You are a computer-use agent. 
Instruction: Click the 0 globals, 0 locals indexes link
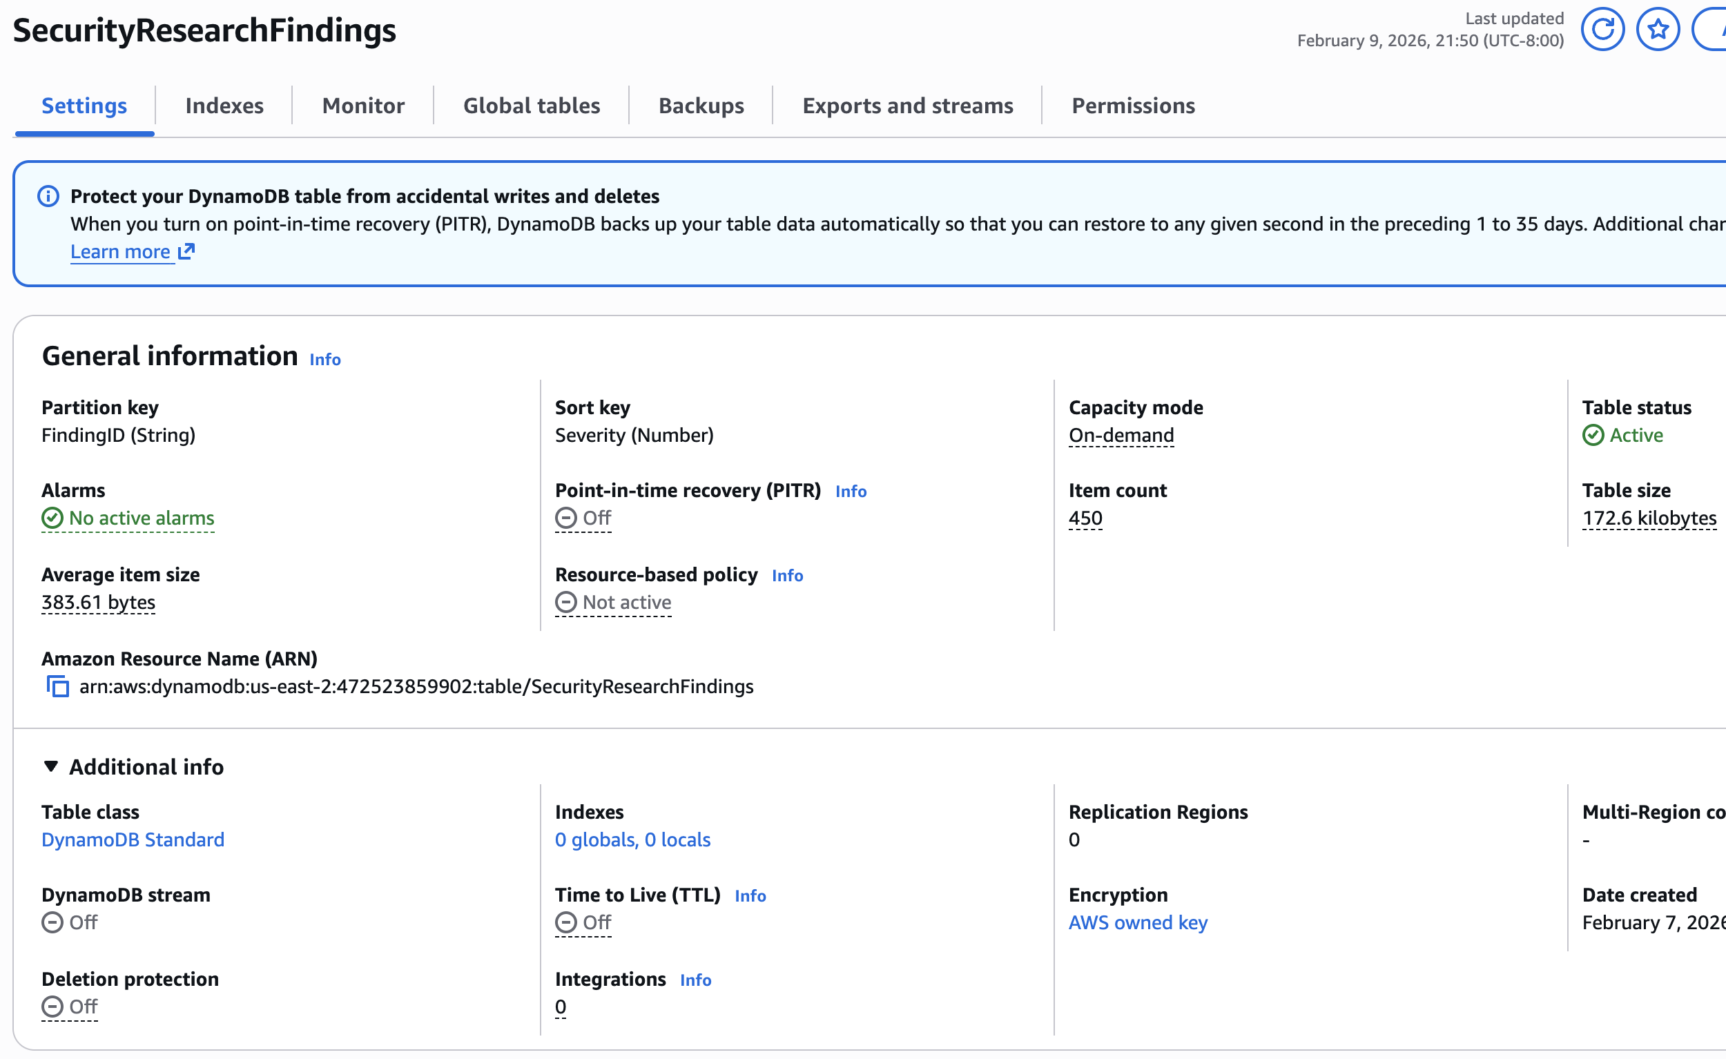click(632, 839)
